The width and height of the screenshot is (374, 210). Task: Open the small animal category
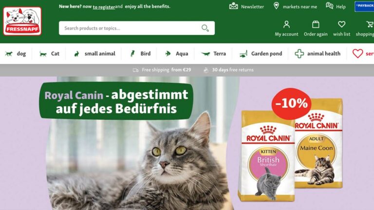coord(94,54)
